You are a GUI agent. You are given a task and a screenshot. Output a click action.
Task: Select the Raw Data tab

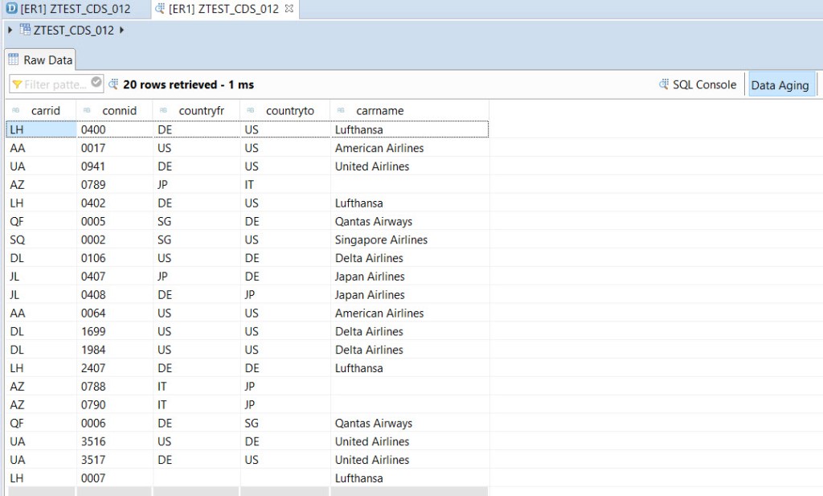pos(44,59)
